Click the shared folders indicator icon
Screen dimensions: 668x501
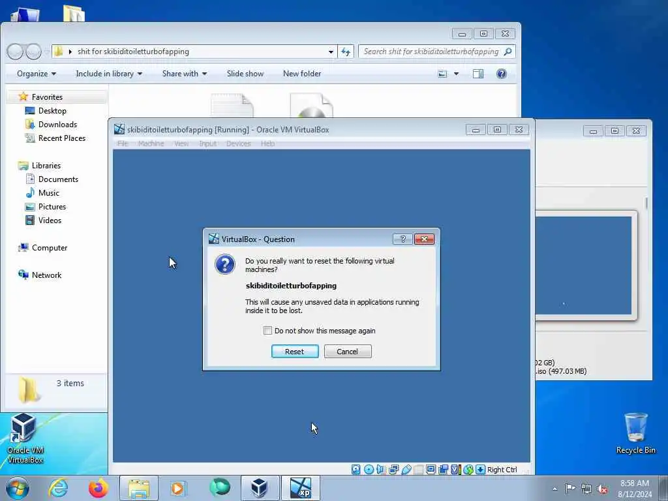[418, 470]
